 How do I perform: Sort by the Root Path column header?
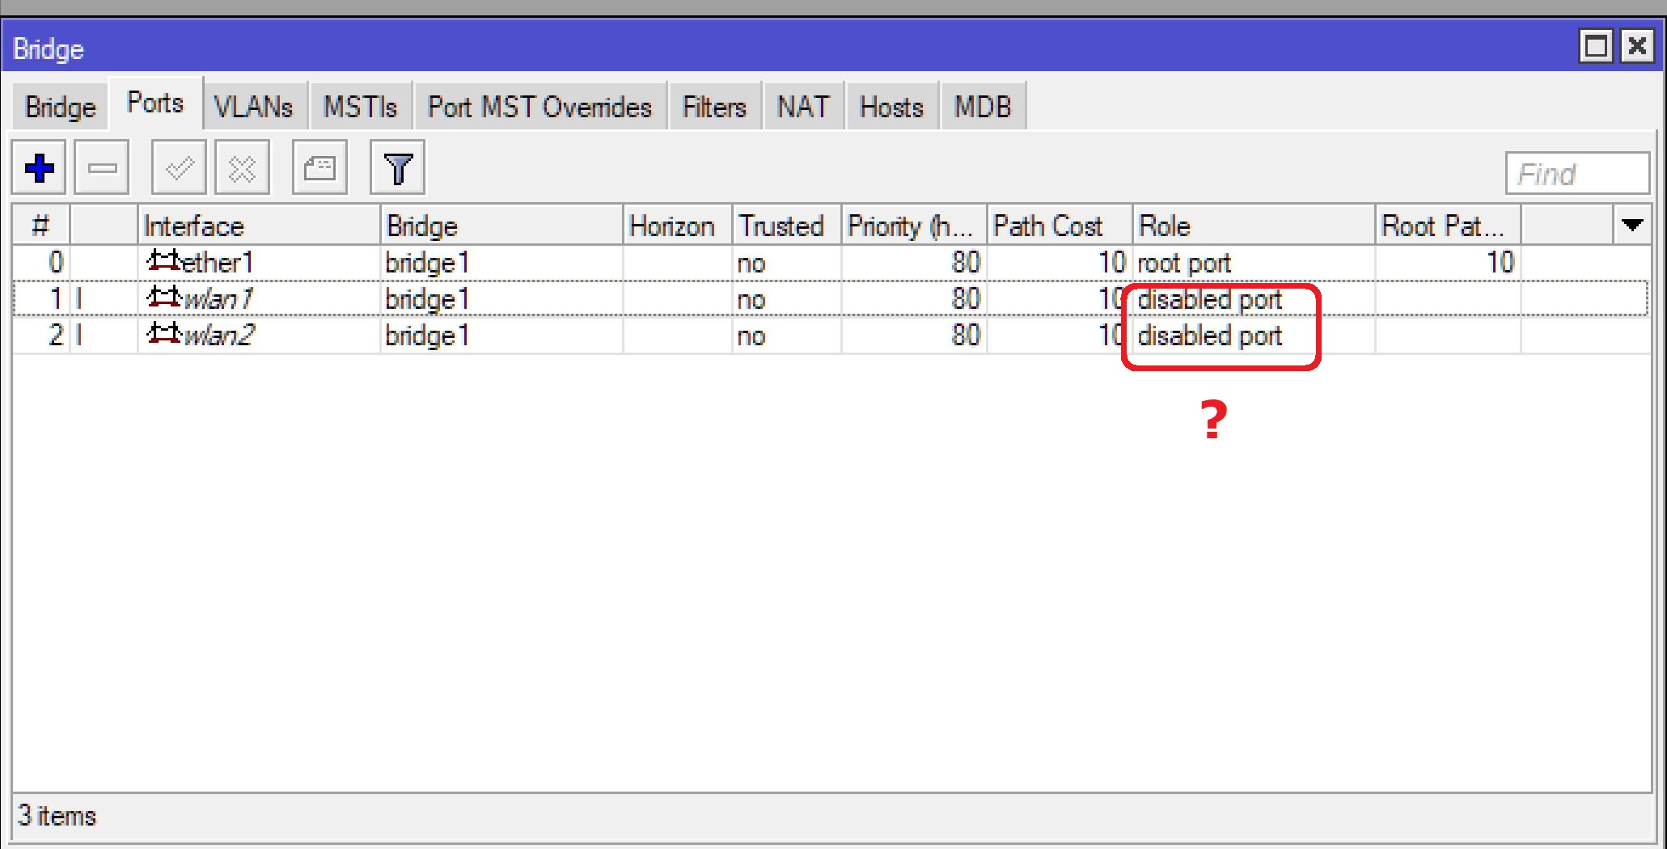[x=1448, y=225]
